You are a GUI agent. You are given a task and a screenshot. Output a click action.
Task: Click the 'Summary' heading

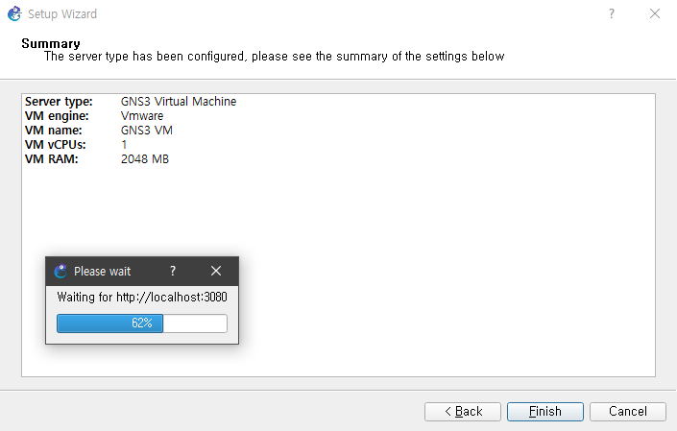51,43
